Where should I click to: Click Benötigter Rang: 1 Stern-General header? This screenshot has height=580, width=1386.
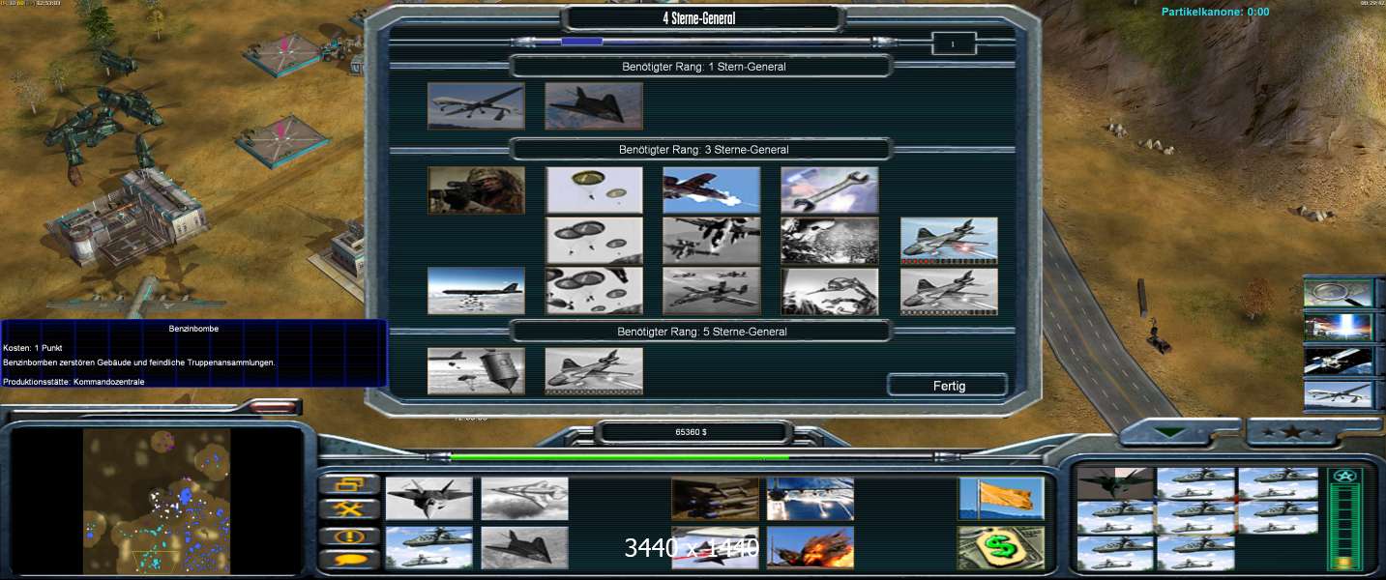point(703,67)
